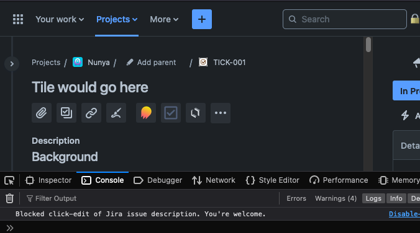Expand the Details panel header

click(406, 146)
